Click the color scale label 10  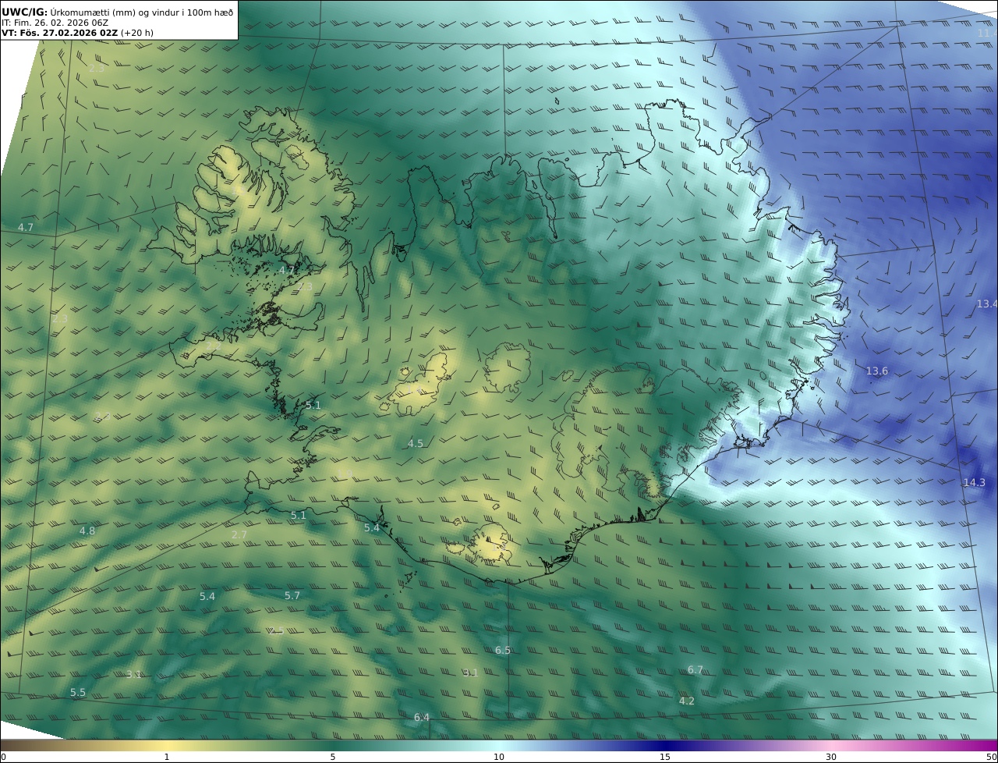[x=499, y=757]
